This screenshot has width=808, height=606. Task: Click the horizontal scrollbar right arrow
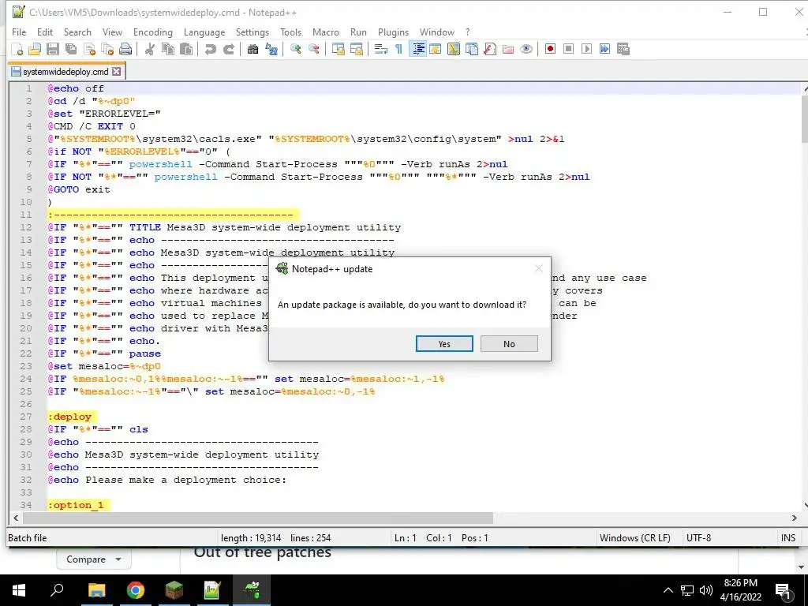[794, 518]
